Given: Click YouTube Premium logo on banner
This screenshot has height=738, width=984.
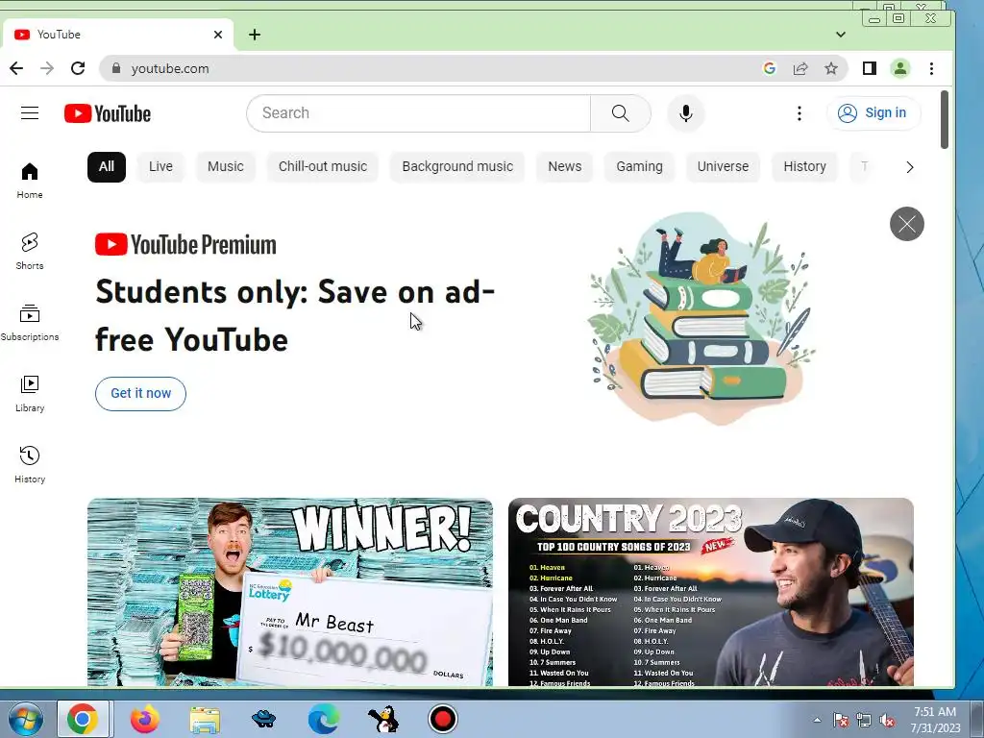Looking at the screenshot, I should click(x=185, y=245).
